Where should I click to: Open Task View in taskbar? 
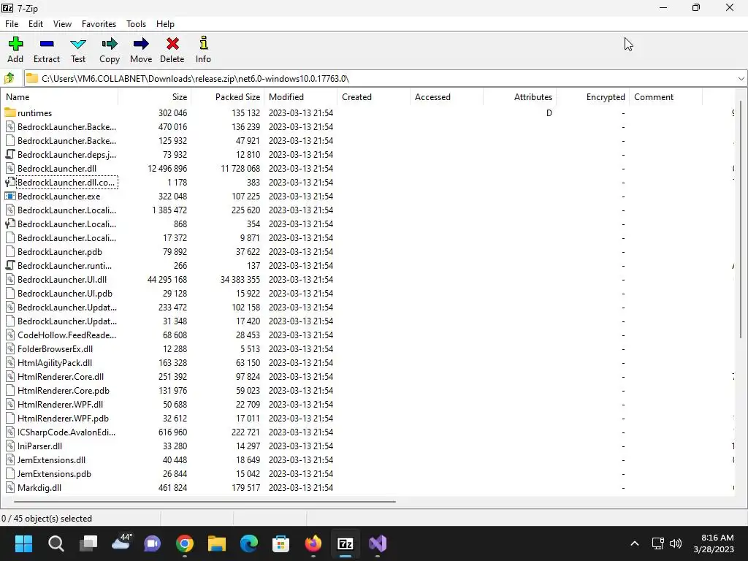(88, 543)
